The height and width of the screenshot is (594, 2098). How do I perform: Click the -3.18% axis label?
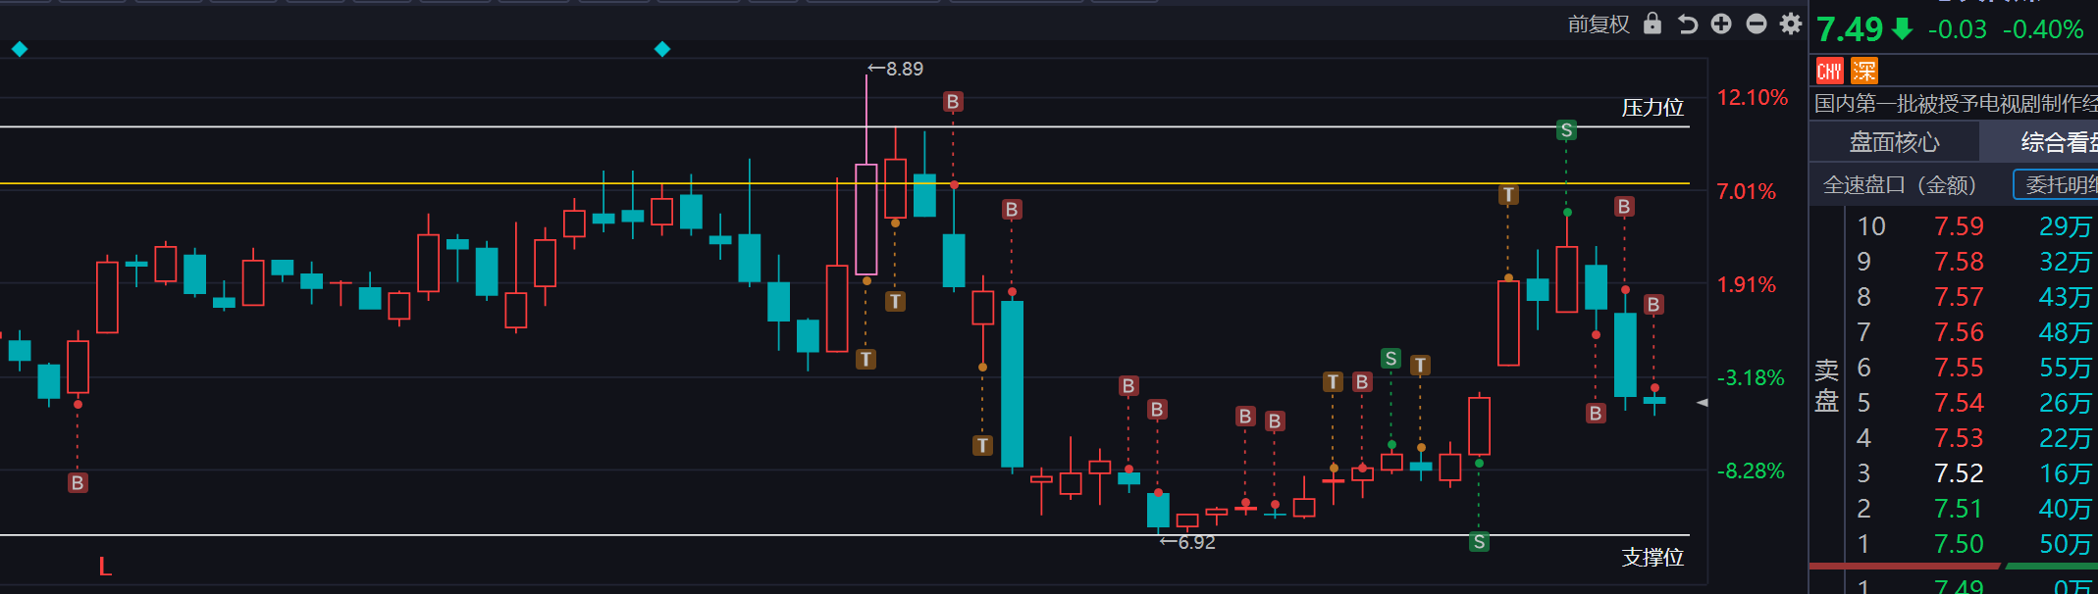pos(1751,377)
